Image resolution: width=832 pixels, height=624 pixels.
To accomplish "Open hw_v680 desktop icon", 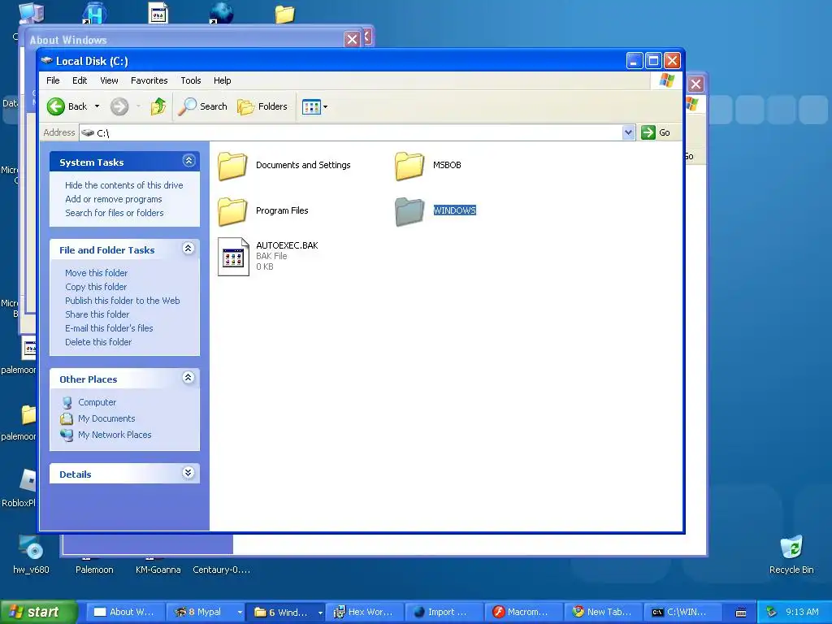I will 31,548.
